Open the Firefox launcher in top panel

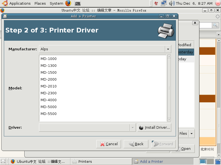point(68,3)
